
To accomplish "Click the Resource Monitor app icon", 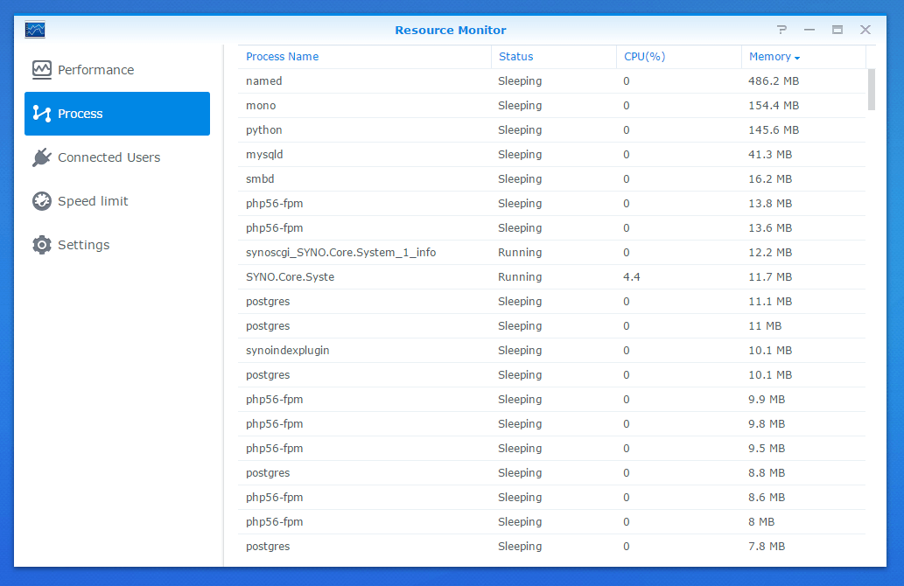I will 35,30.
